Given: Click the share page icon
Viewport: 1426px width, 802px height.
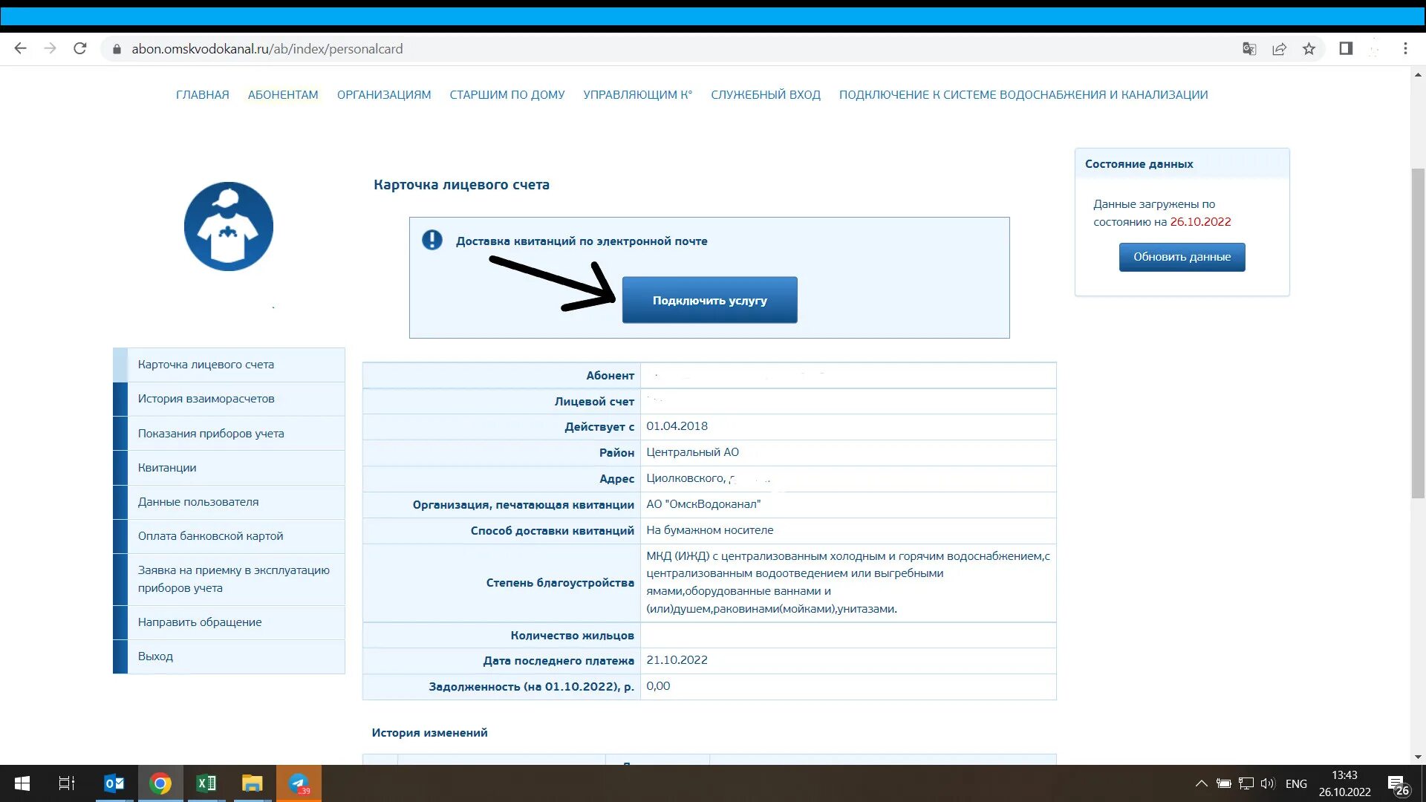Looking at the screenshot, I should [x=1279, y=49].
